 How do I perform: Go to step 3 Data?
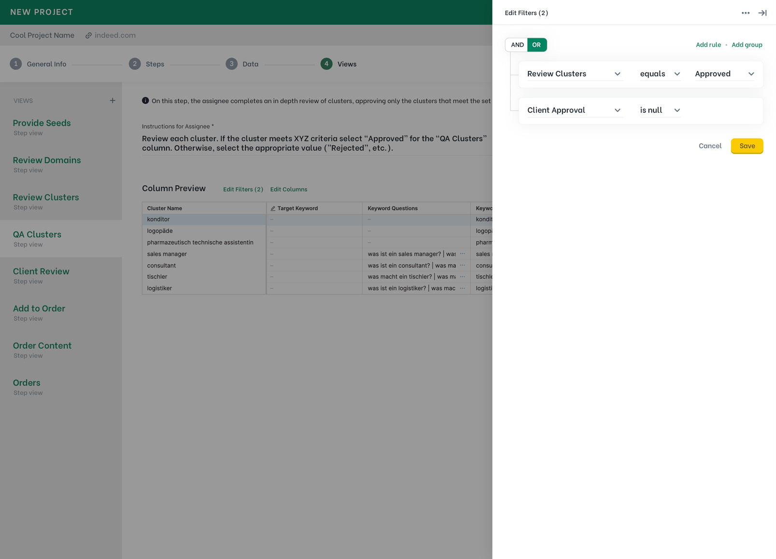coord(242,64)
